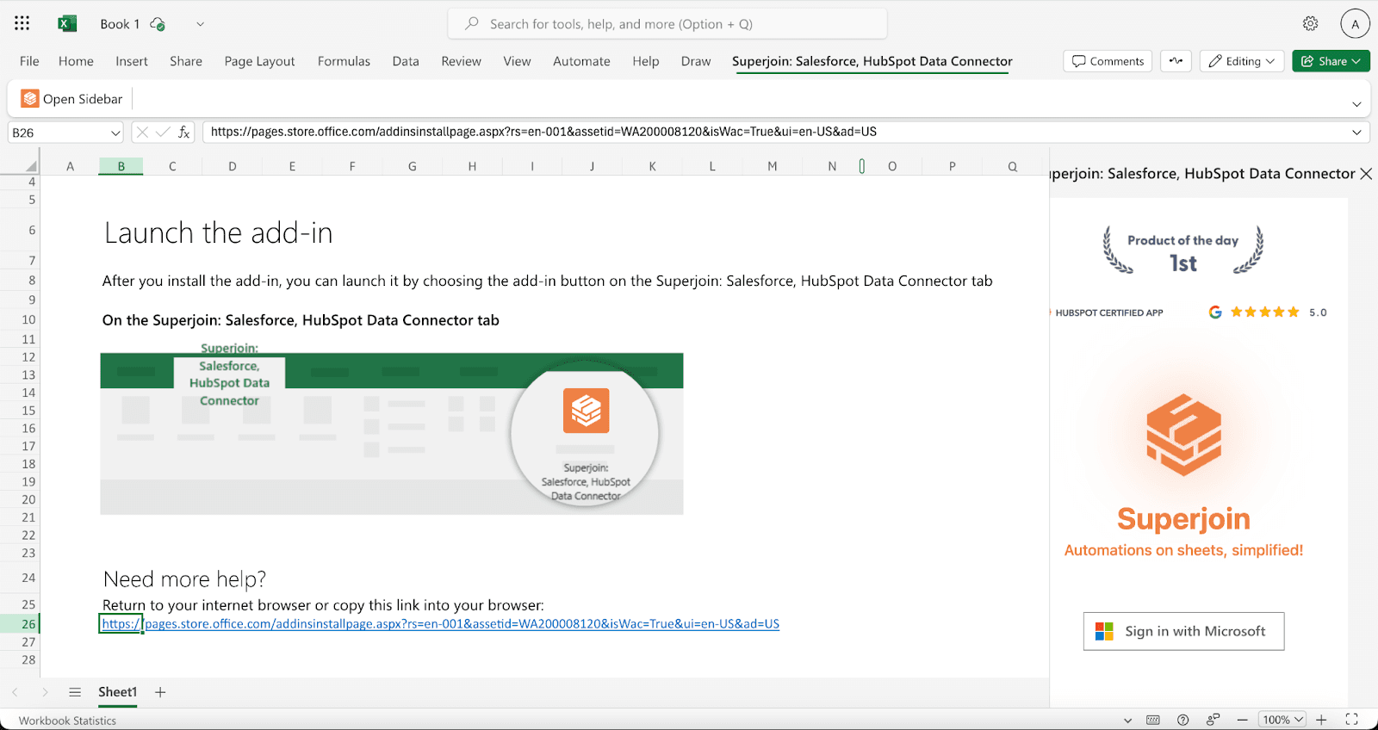Close the Superjoin task pane
Image resolution: width=1378 pixels, height=730 pixels.
(x=1365, y=174)
